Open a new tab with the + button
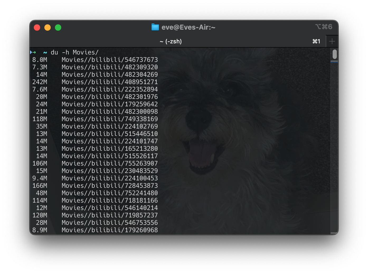This screenshot has height=274, width=368. (332, 41)
